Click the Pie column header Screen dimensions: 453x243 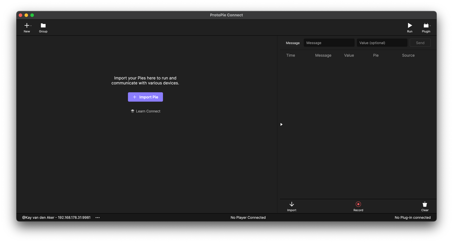click(376, 55)
